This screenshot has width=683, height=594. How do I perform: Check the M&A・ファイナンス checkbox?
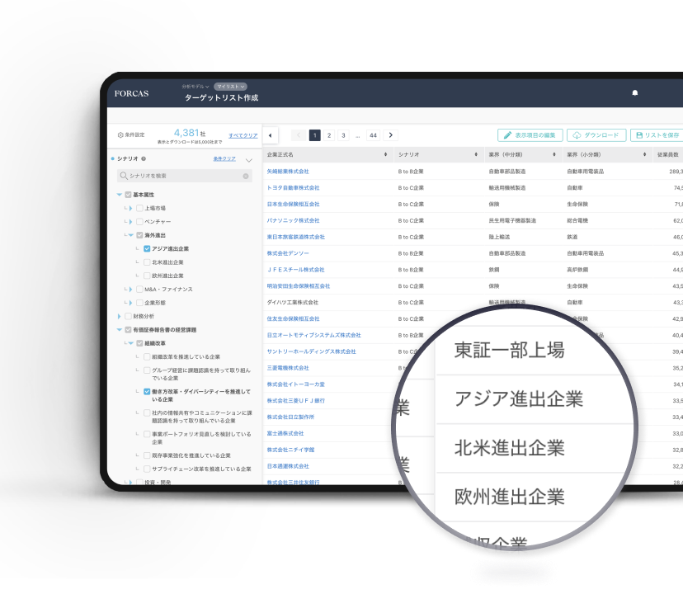[140, 290]
